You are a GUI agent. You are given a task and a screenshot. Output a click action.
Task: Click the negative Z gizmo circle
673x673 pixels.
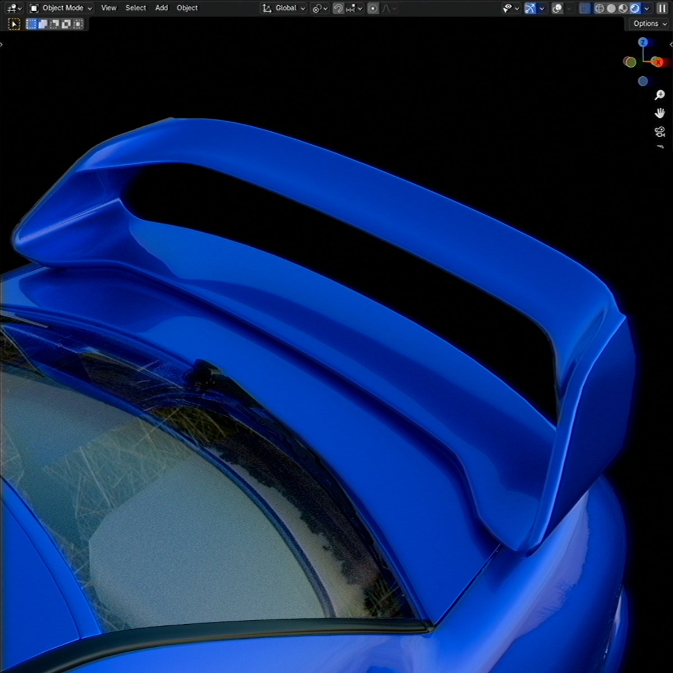coord(643,81)
